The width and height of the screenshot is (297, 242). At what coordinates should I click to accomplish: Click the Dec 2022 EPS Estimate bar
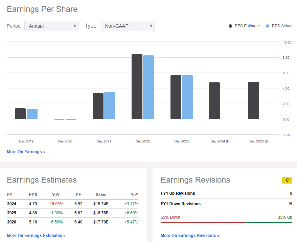(137, 86)
